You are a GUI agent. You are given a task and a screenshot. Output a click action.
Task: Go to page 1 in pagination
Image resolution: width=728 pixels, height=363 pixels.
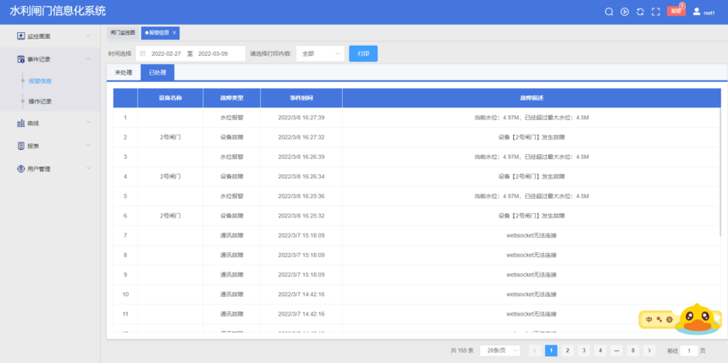[x=550, y=350]
